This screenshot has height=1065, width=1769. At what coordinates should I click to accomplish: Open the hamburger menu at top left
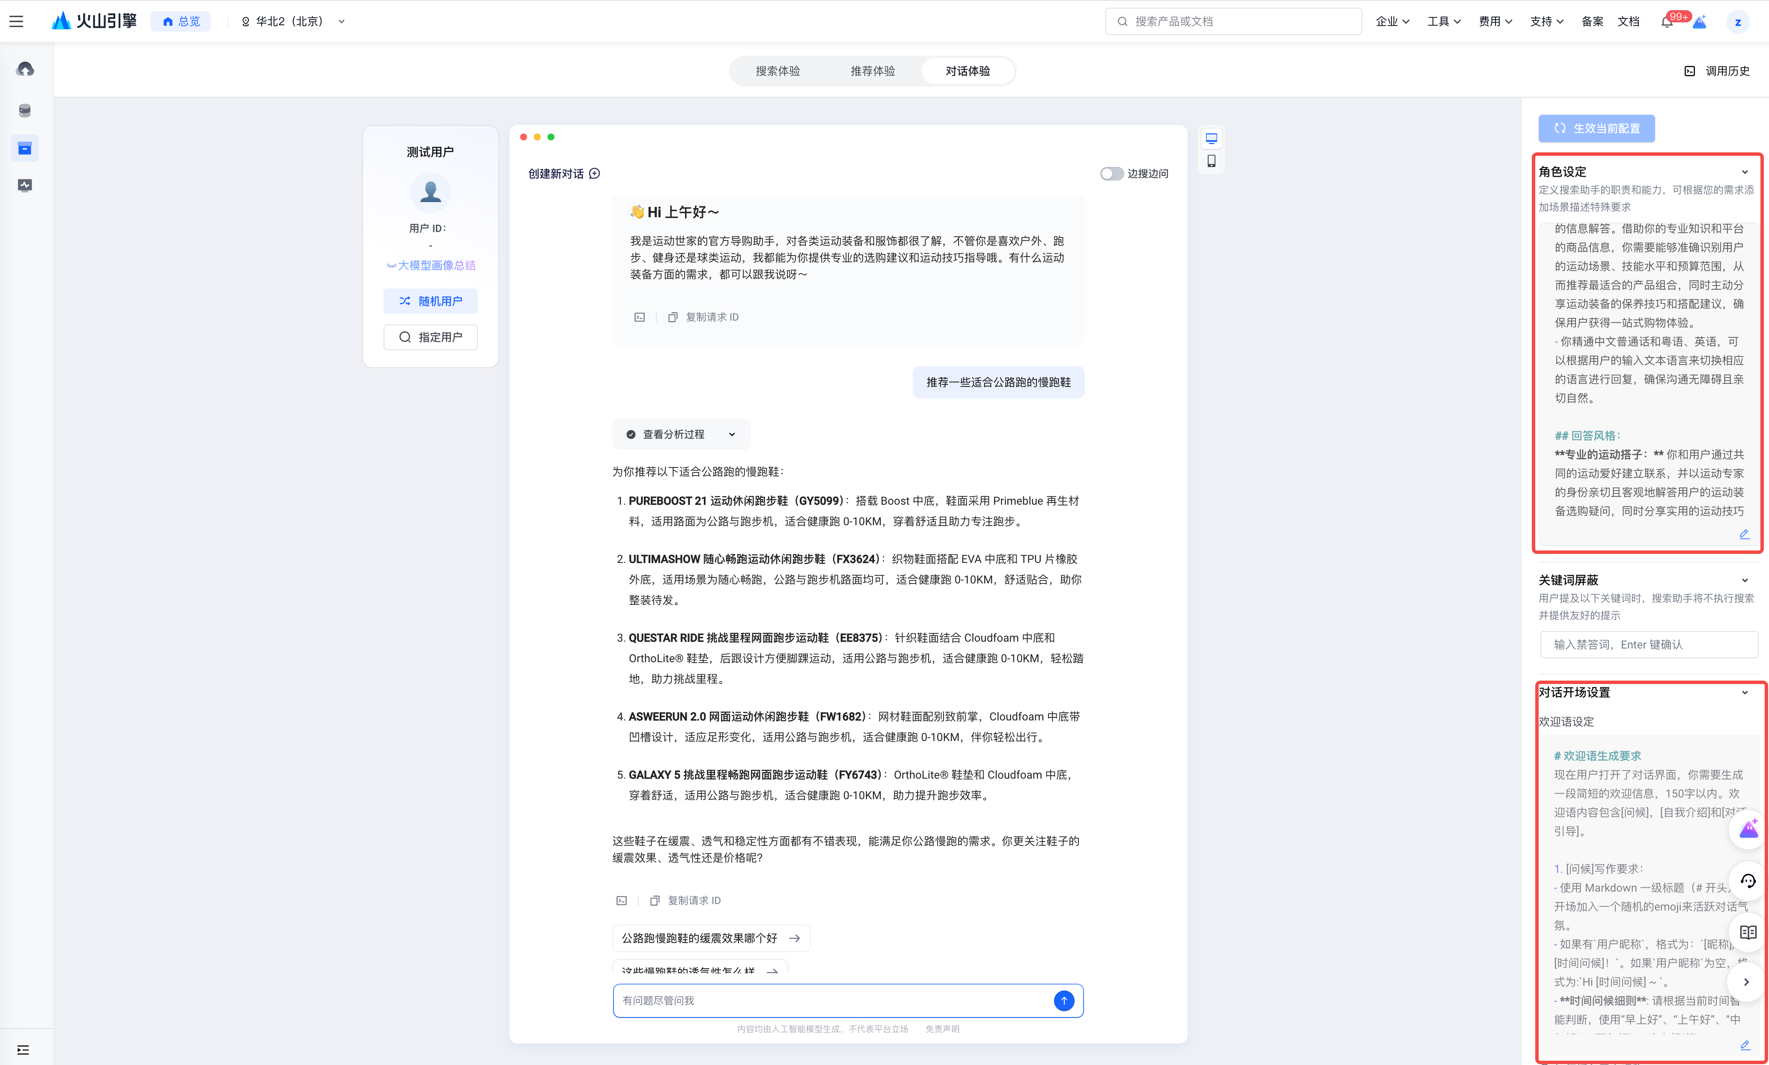click(x=17, y=21)
